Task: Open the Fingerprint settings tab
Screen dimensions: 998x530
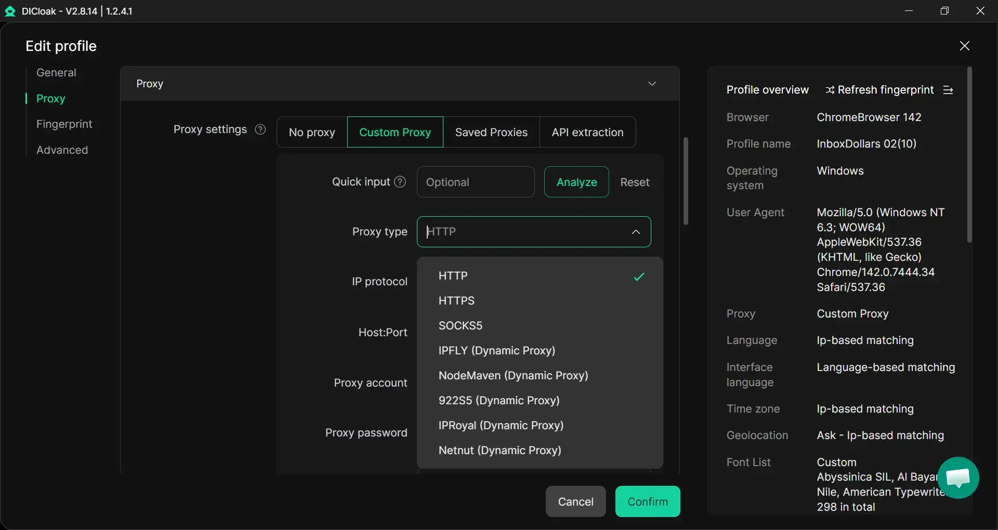Action: (64, 124)
